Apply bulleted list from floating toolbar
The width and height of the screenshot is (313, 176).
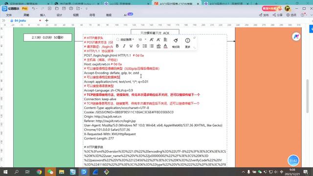click(x=152, y=46)
